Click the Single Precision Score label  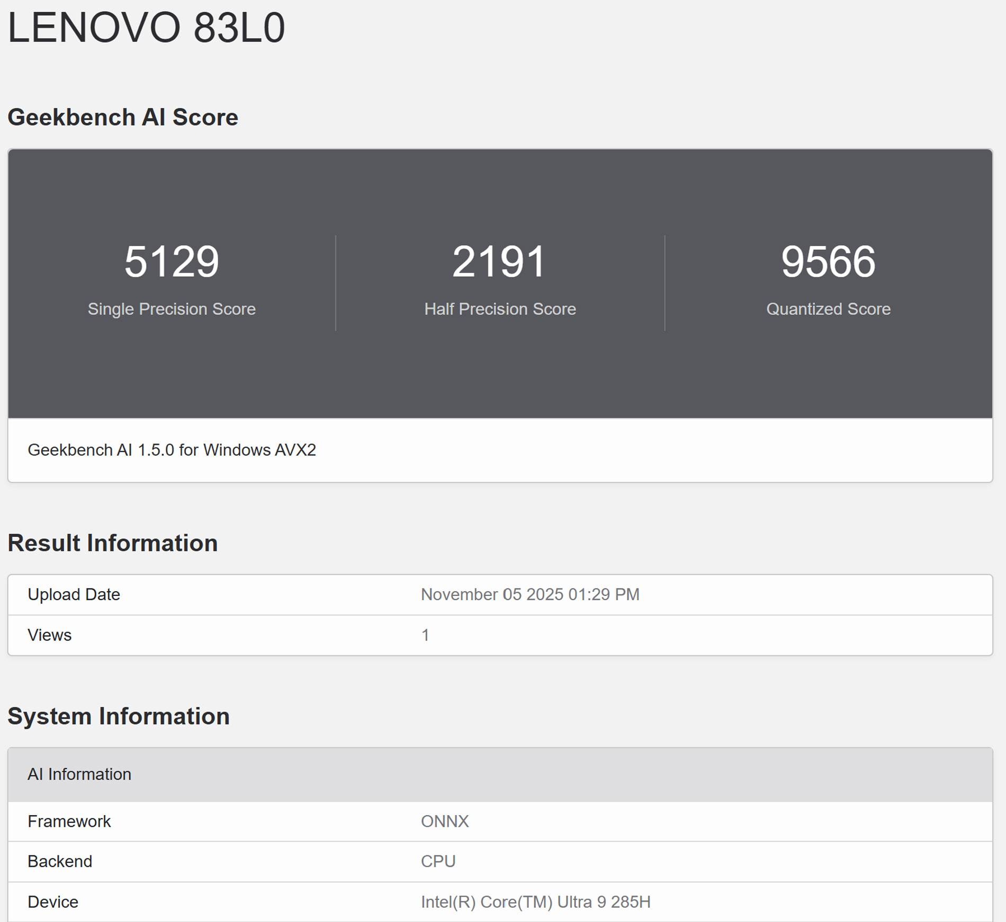click(172, 309)
